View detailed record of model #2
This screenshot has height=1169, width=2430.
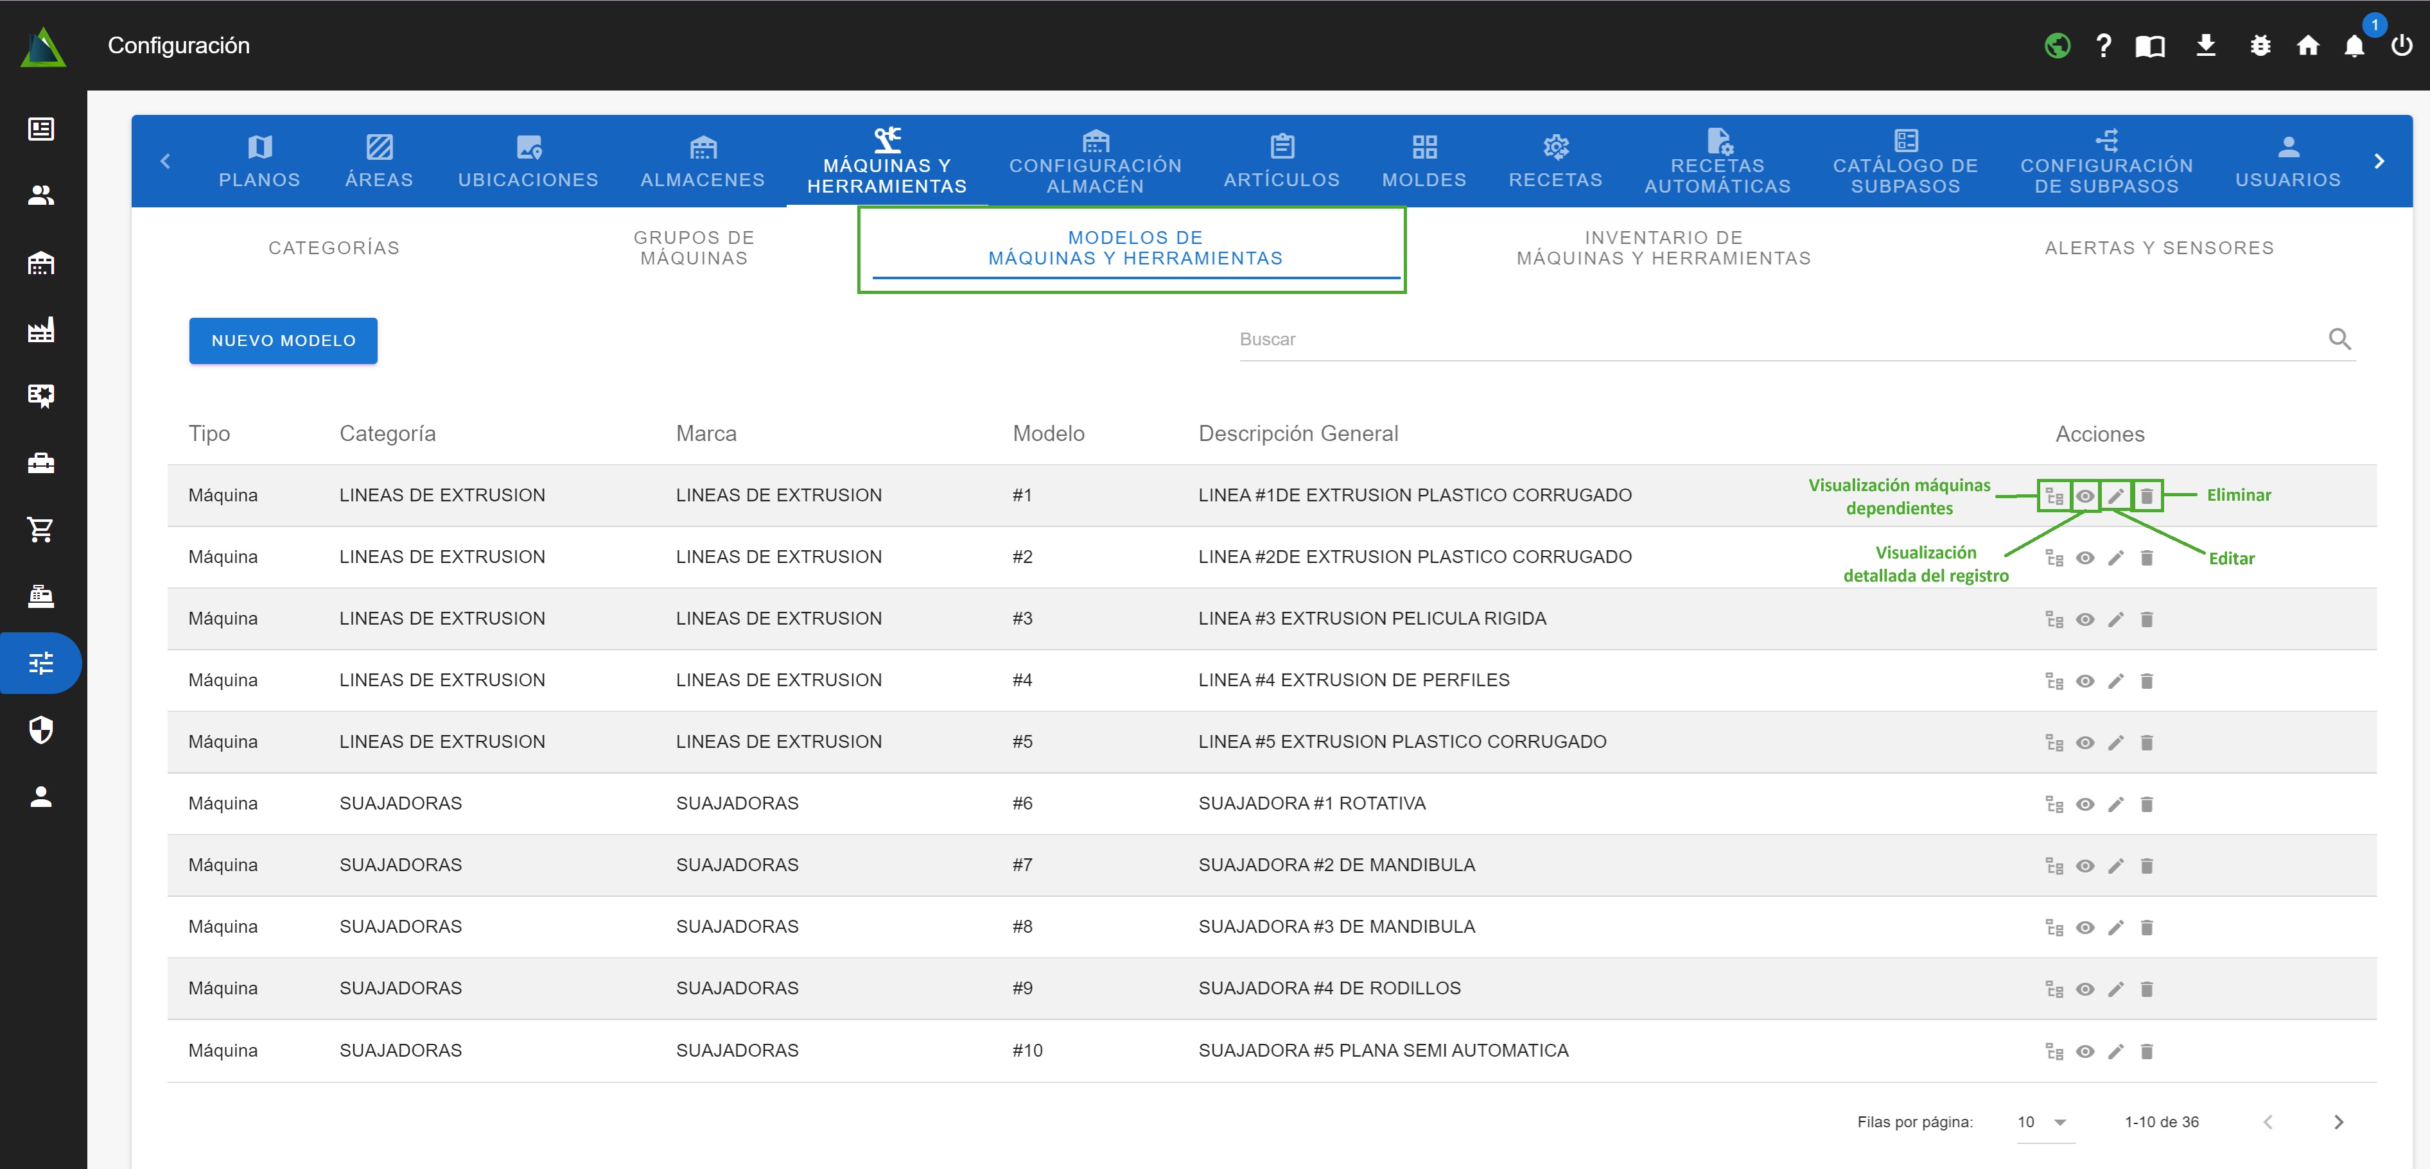coord(2085,558)
